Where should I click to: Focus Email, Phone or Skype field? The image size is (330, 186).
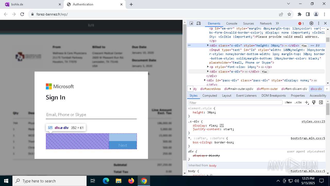(91, 114)
